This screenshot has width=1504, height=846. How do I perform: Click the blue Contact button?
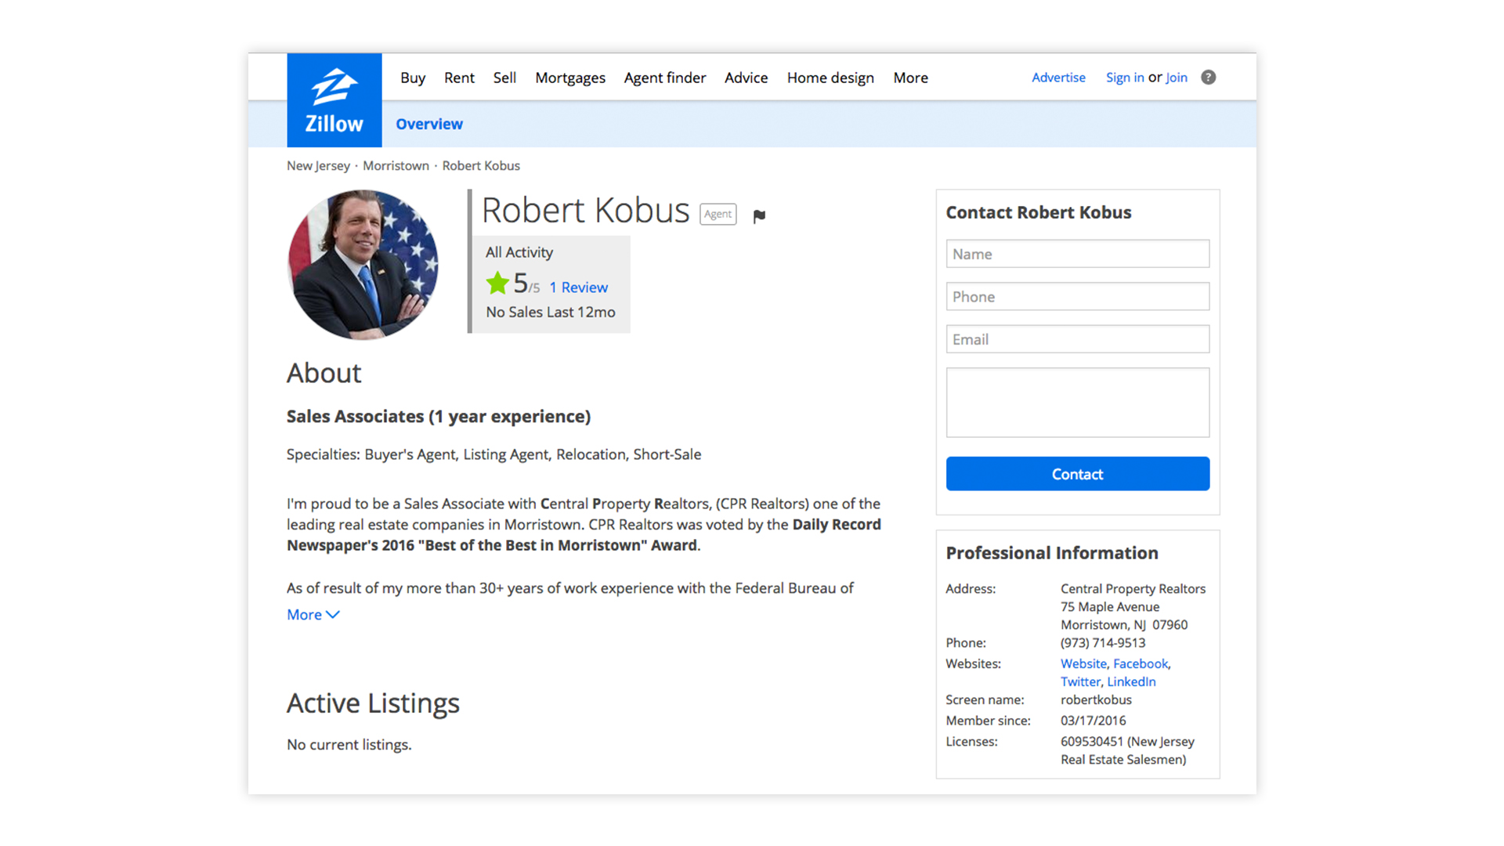(1078, 474)
